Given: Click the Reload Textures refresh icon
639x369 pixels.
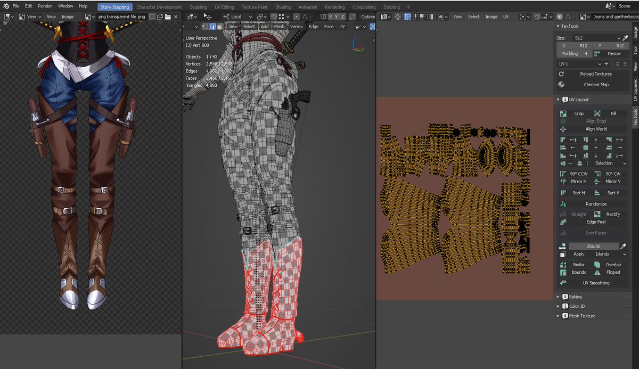Looking at the screenshot, I should point(561,74).
